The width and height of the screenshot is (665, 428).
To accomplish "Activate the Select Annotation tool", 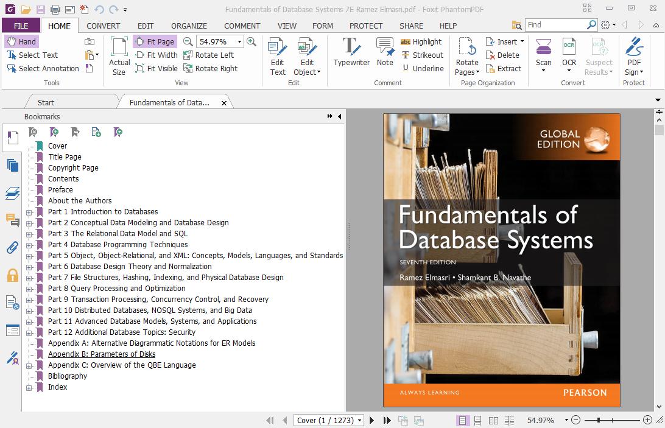I will pyautogui.click(x=43, y=68).
